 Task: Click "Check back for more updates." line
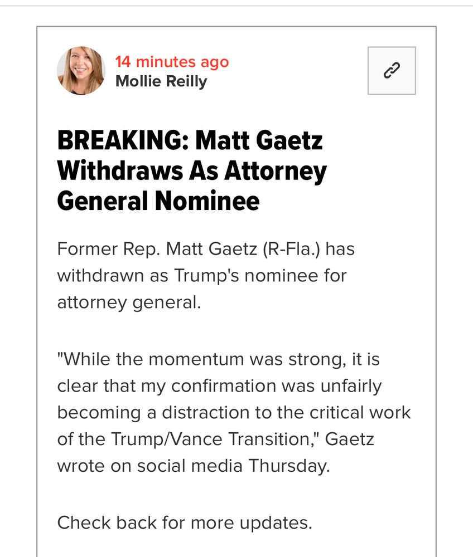(184, 522)
